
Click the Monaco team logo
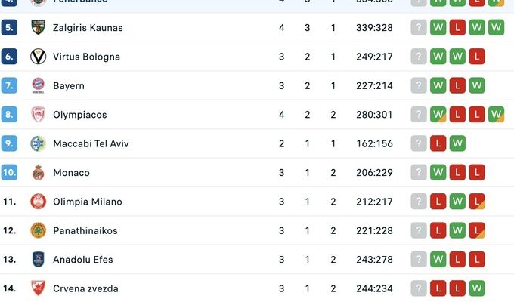click(x=38, y=173)
